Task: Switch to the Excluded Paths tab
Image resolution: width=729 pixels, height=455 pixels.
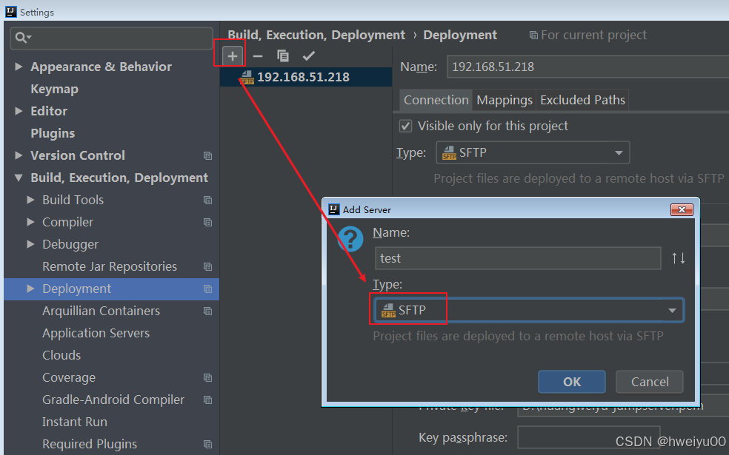Action: pyautogui.click(x=582, y=101)
